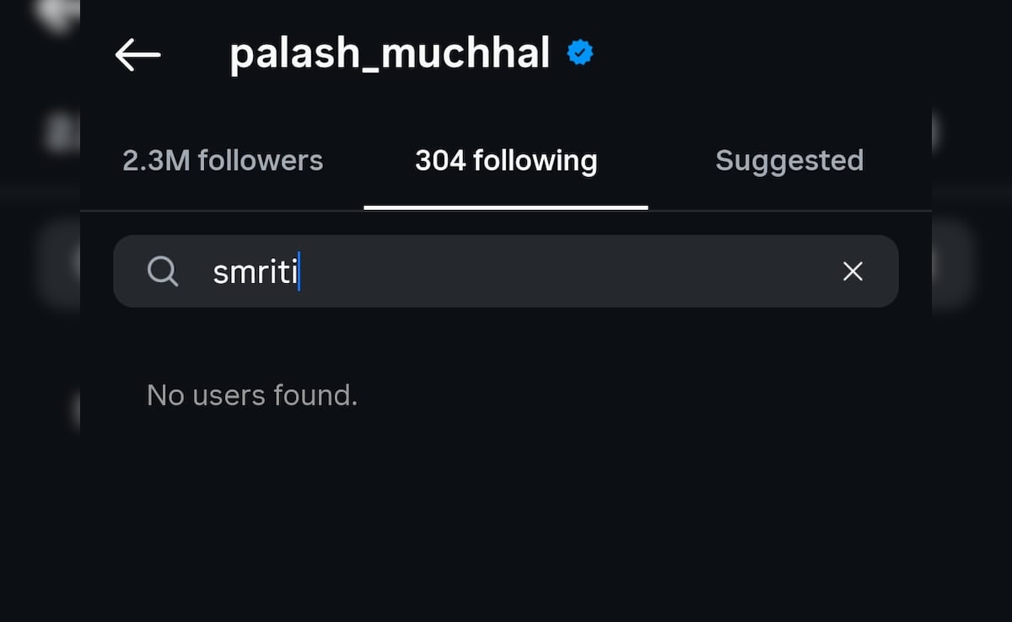
Task: Tap the verified checkmark beside palash_muchhal
Action: [x=580, y=53]
